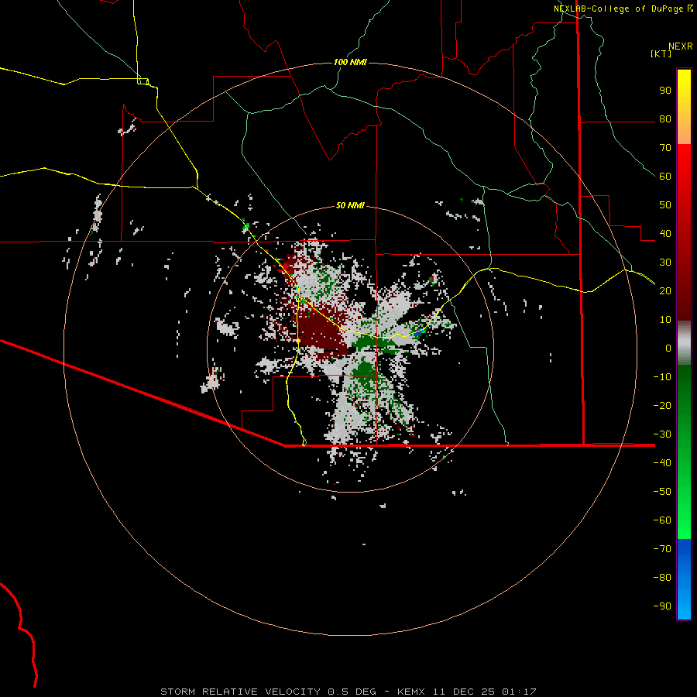697x697 pixels.
Task: Select the 10 value on velocity scale
Action: pyautogui.click(x=665, y=320)
